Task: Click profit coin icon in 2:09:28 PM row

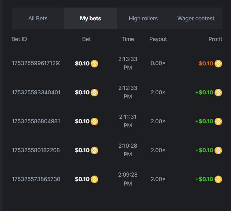Action: pyautogui.click(x=218, y=179)
